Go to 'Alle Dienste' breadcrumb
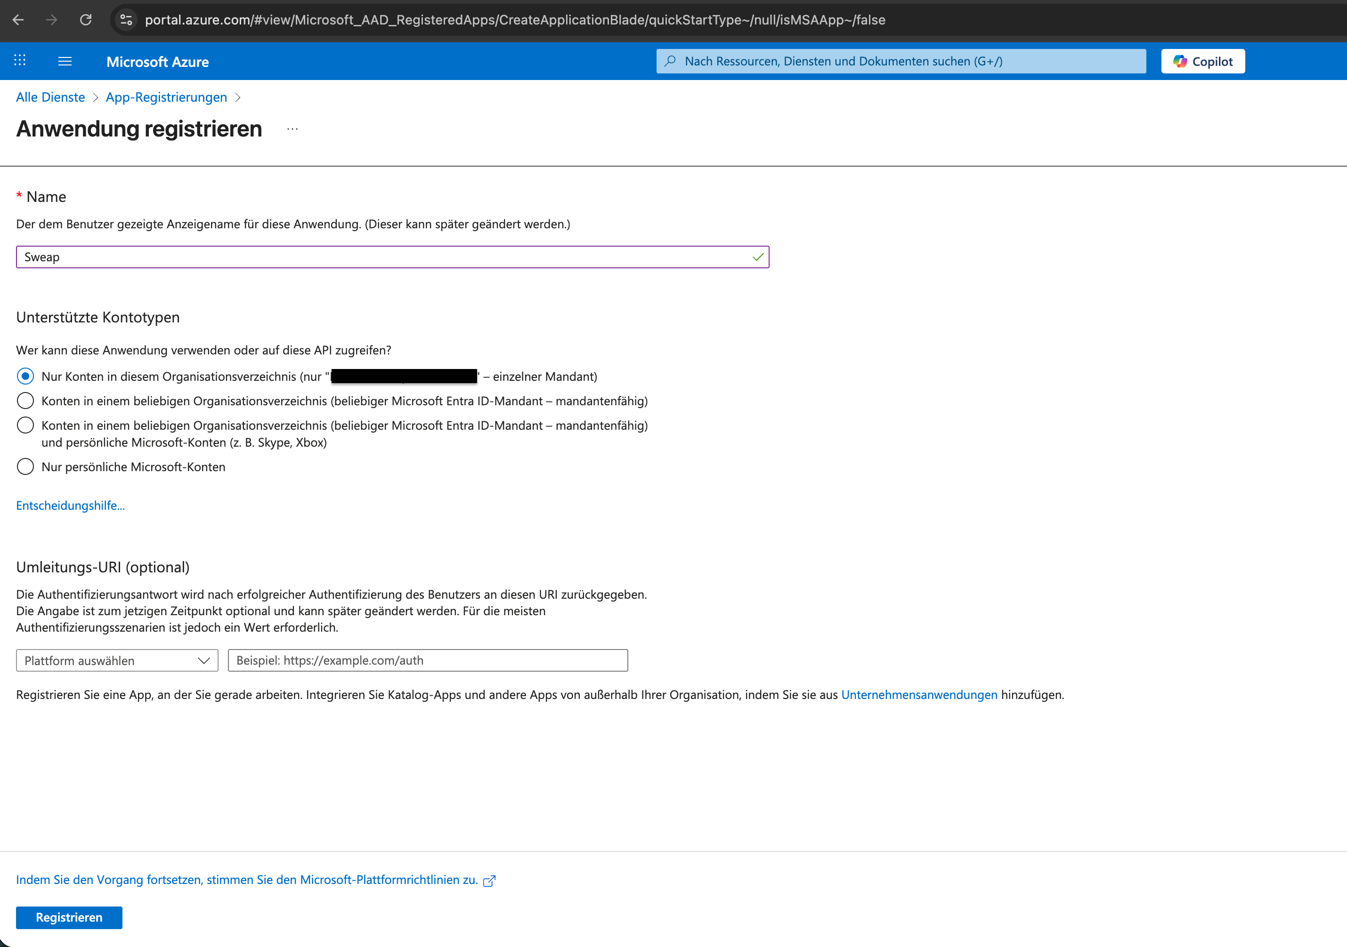The width and height of the screenshot is (1347, 947). (50, 97)
